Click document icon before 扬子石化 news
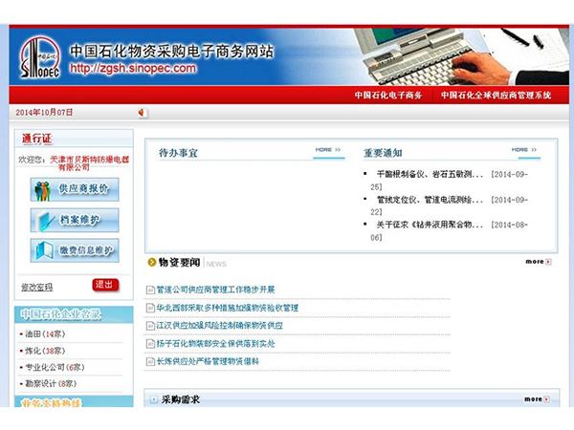This screenshot has height=430, width=574. pos(150,344)
